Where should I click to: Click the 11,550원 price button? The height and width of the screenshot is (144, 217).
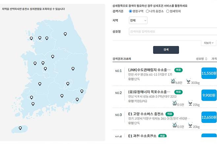(x=209, y=73)
